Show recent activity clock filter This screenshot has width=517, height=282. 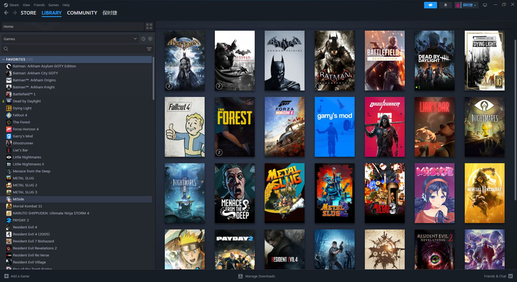[x=143, y=39]
